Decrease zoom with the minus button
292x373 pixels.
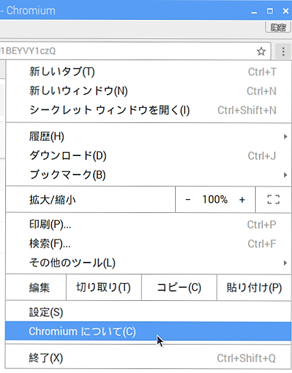coord(188,199)
